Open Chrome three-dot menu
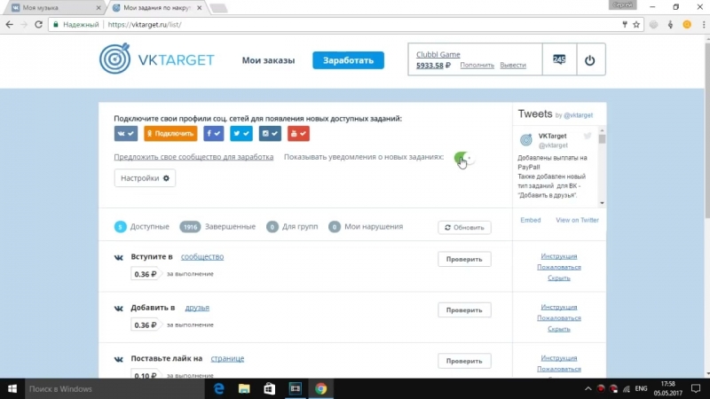This screenshot has height=399, width=710. pos(704,25)
